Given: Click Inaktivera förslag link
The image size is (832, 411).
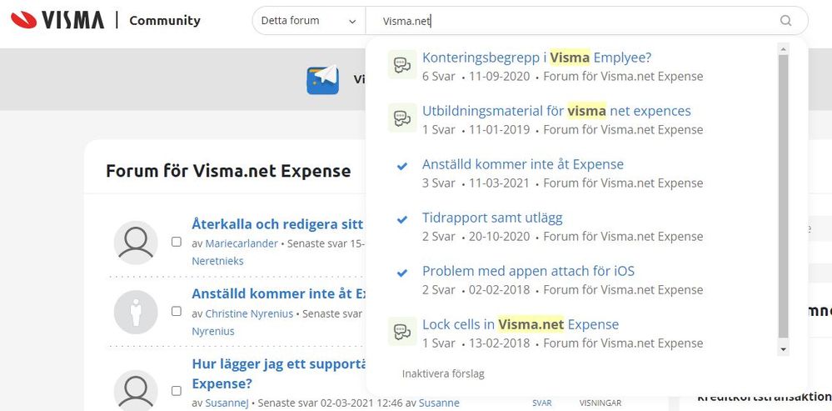Looking at the screenshot, I should pos(443,373).
